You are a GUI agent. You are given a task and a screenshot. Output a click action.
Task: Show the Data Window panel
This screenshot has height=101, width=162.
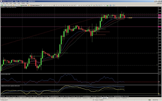pyautogui.click(x=11, y=5)
